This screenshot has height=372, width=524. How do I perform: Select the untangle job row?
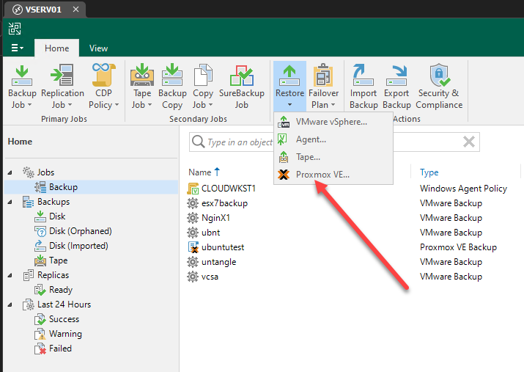pos(218,262)
